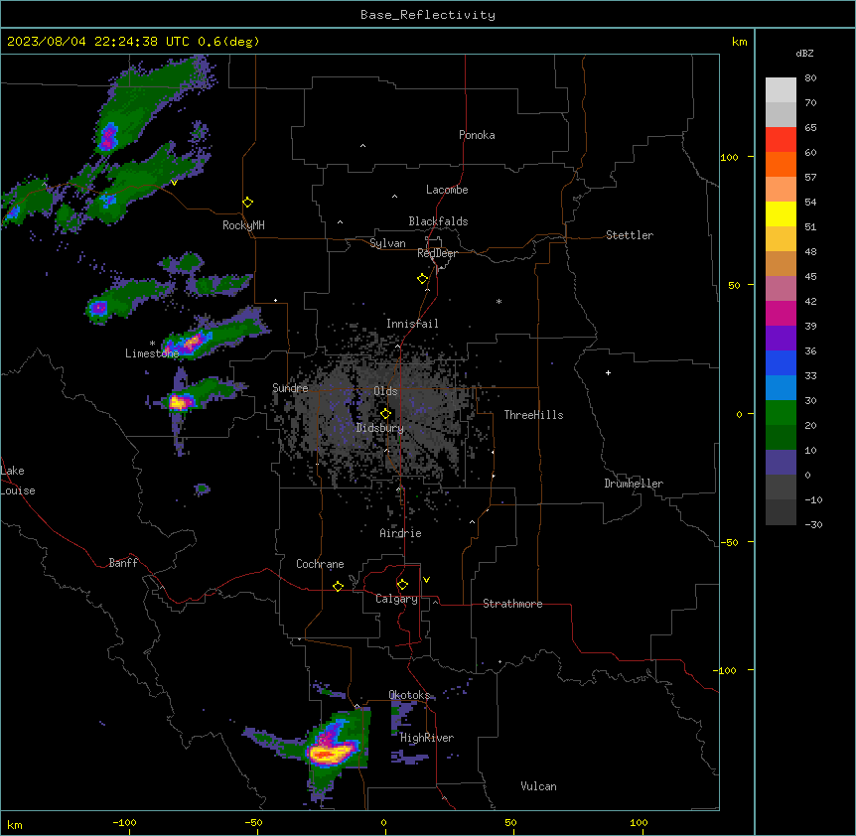This screenshot has height=836, width=856.
Task: Click the yellow diamond marker south of RedDeer
Action: tap(423, 279)
